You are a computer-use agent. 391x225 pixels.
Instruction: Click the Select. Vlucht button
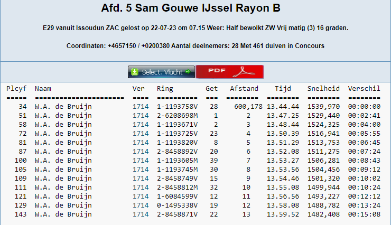[162, 72]
